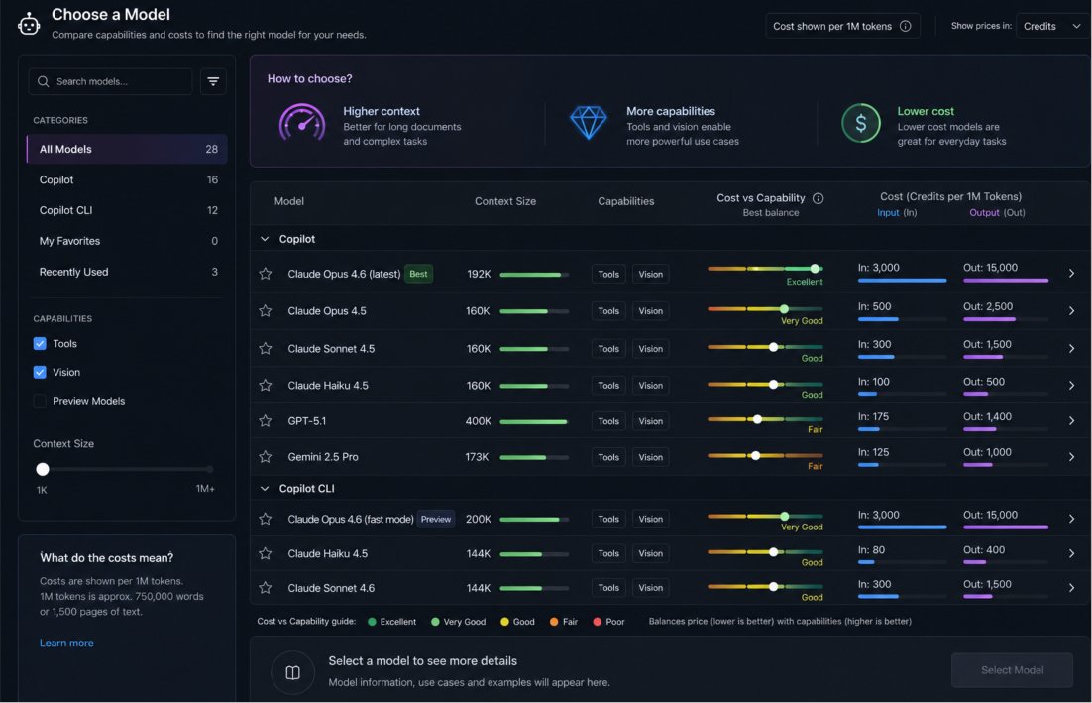This screenshot has width=1092, height=703.
Task: Star the Gemini 2.5 Pro model
Action: [266, 457]
